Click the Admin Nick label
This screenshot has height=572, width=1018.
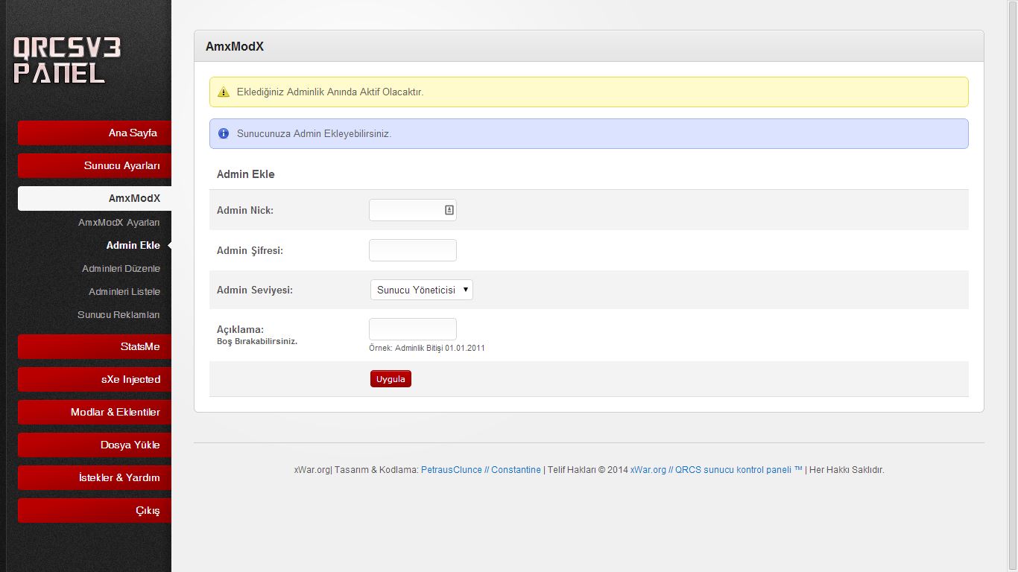pos(245,211)
